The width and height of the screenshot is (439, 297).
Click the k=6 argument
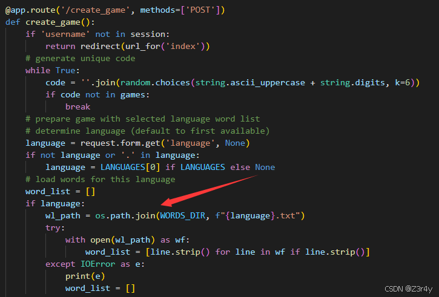[403, 82]
